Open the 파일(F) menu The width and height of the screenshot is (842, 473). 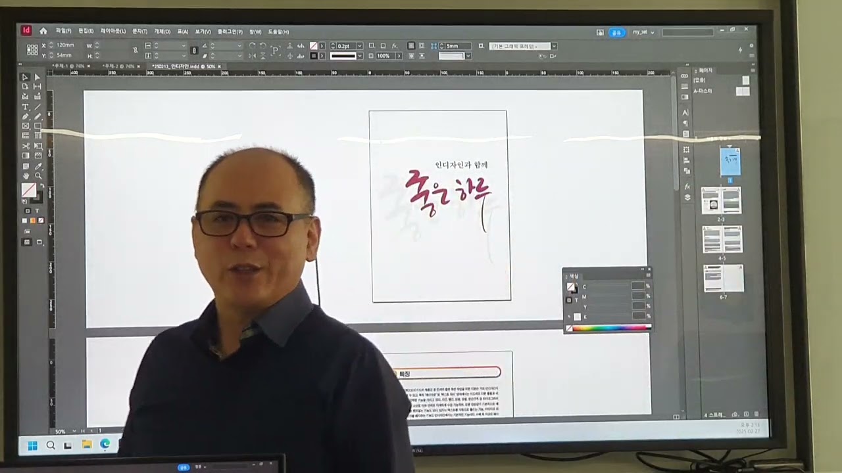64,32
